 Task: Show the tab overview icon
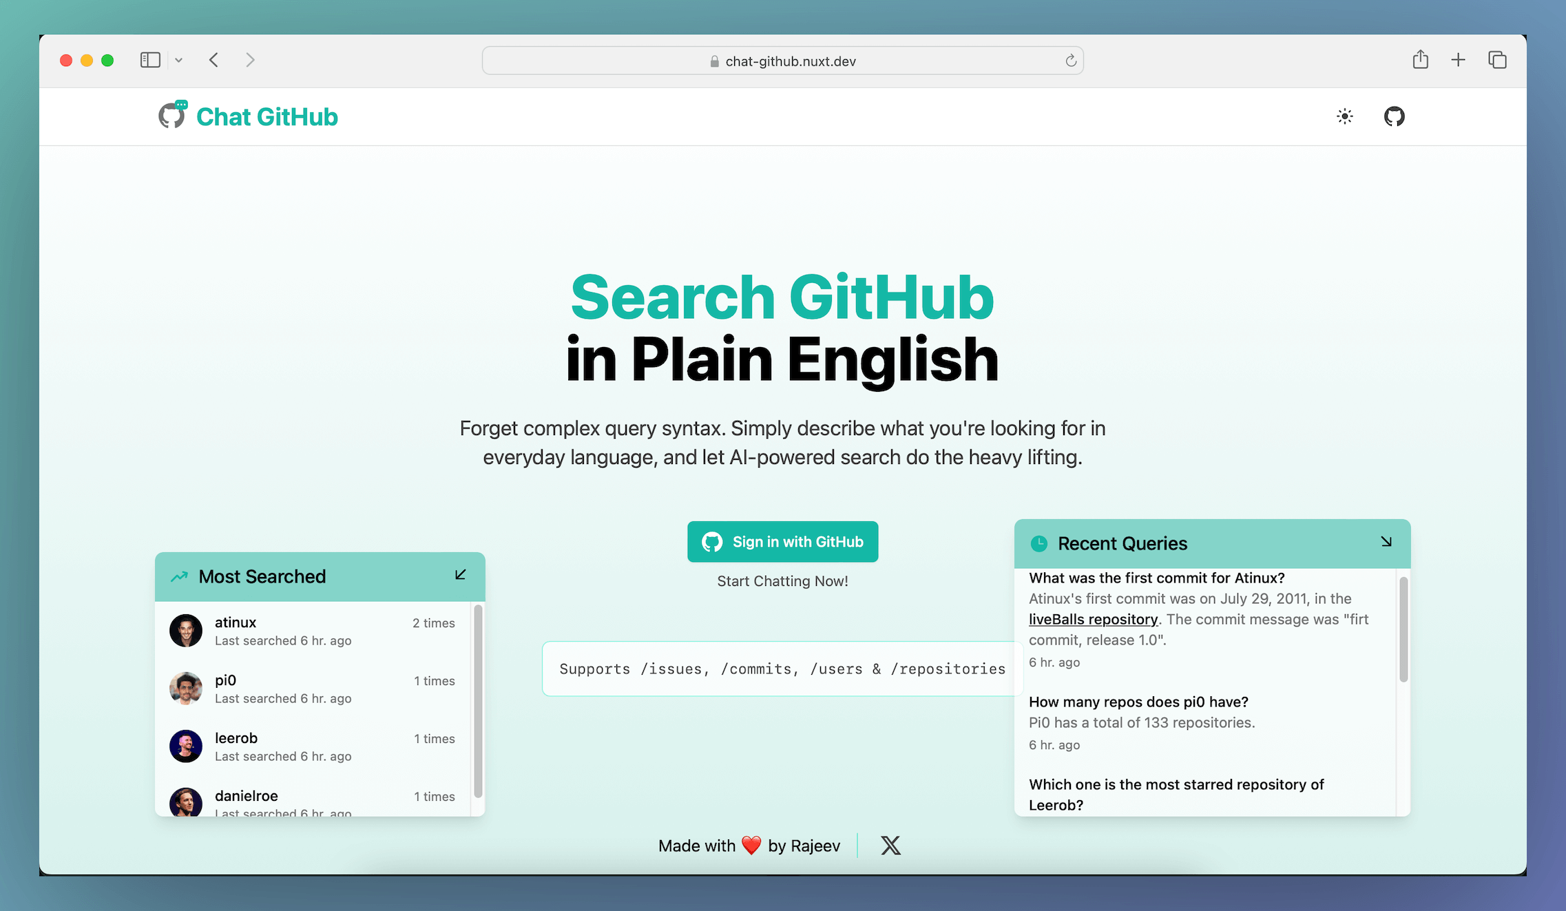pos(1497,60)
